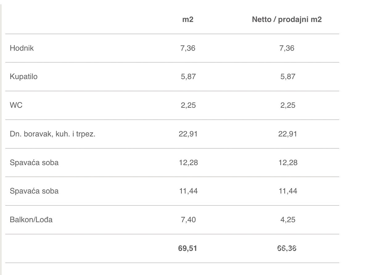Click the total netto value in bottom row
Image resolution: width=370 pixels, height=275 pixels.
[x=287, y=248]
